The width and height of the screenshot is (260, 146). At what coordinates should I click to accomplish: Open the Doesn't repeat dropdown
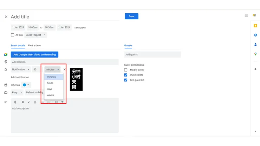pos(35,35)
